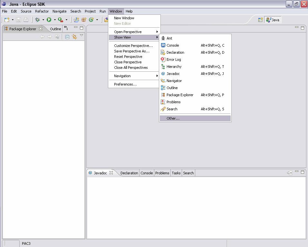Choose Close All Perspectives
The width and height of the screenshot is (308, 247).
click(x=134, y=68)
